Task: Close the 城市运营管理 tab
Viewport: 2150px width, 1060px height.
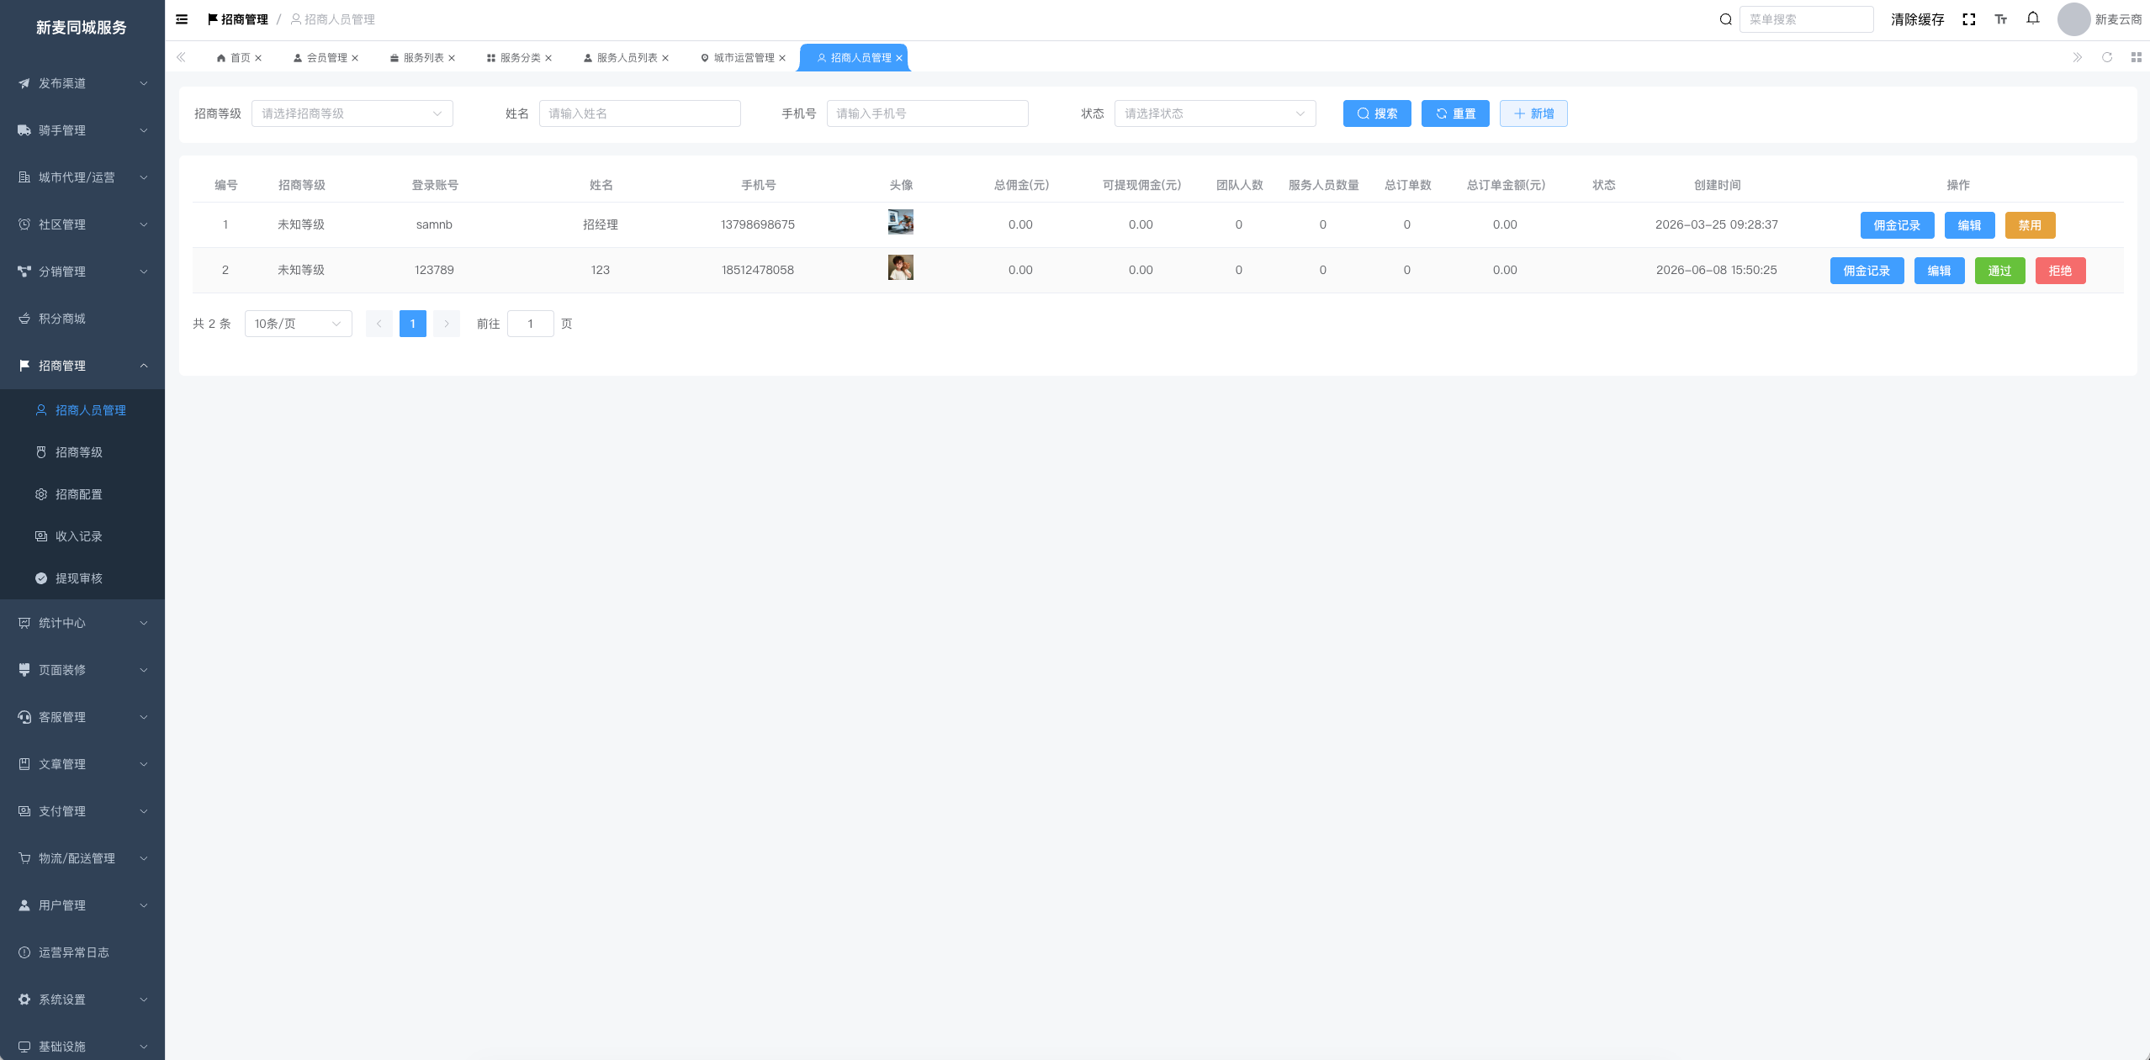Action: [782, 58]
